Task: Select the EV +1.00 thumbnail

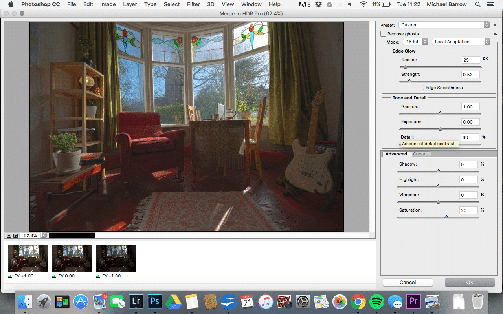Action: click(x=28, y=258)
